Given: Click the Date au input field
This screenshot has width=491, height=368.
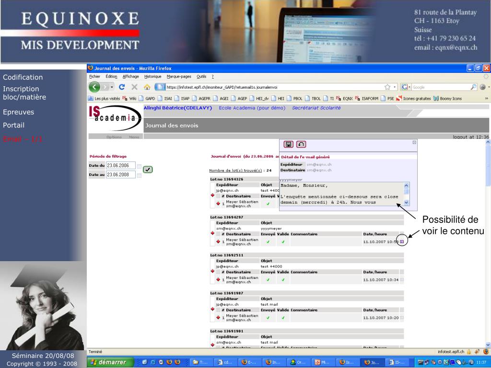Looking at the screenshot, I should click(x=120, y=174).
